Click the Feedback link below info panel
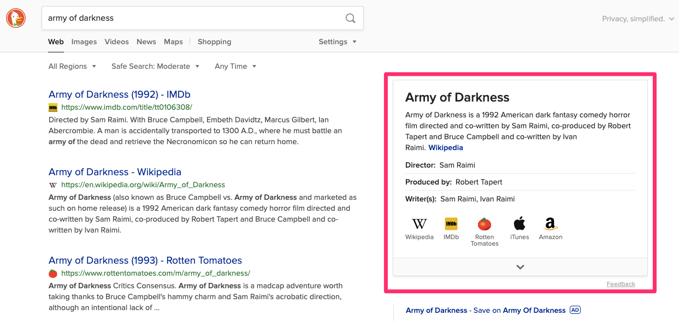This screenshot has height=321, width=679. coord(621,284)
